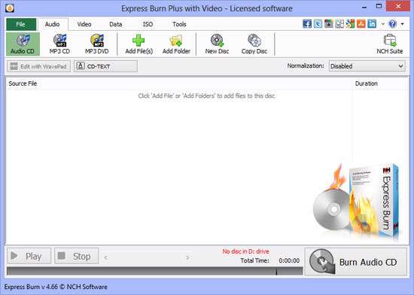Click the StumbleUpon orange icon
414x295 pixels.
[x=361, y=24]
